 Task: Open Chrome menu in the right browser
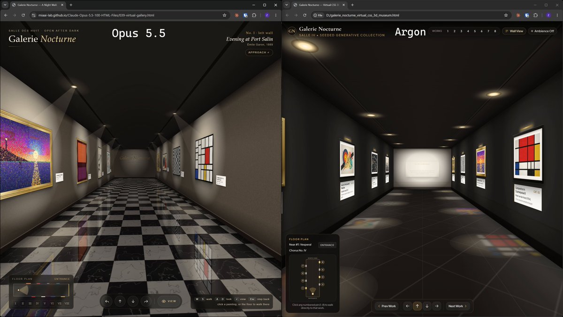(x=557, y=15)
